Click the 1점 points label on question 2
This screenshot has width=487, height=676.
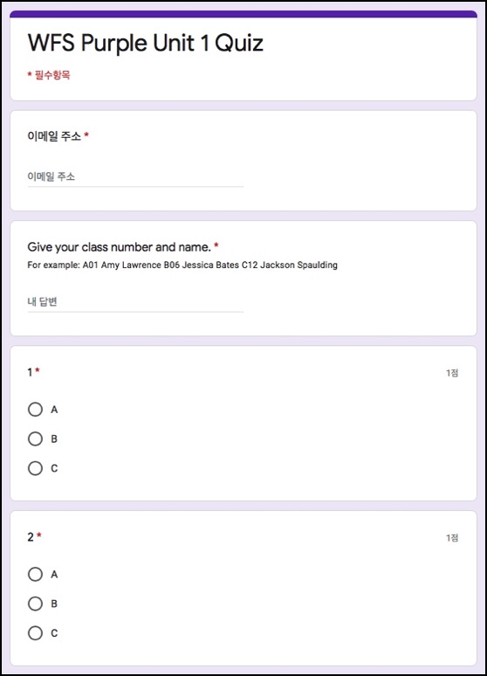coord(452,538)
